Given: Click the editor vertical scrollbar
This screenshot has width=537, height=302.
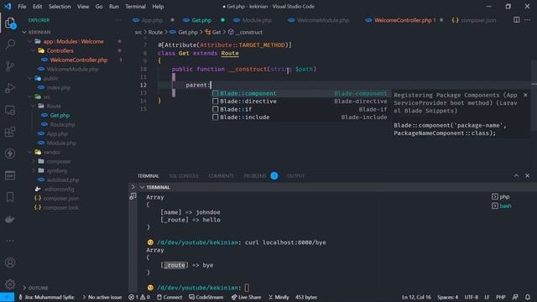Looking at the screenshot, I should 534,96.
